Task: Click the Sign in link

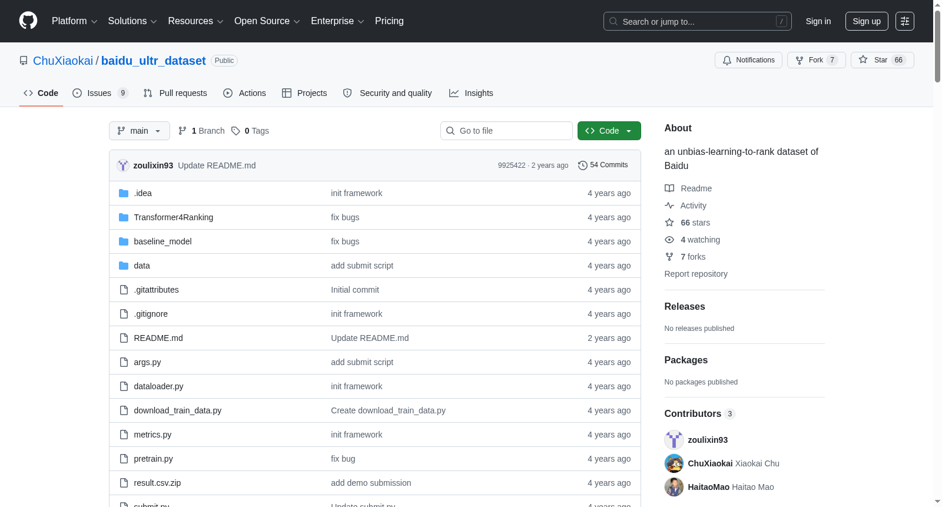Action: [818, 21]
